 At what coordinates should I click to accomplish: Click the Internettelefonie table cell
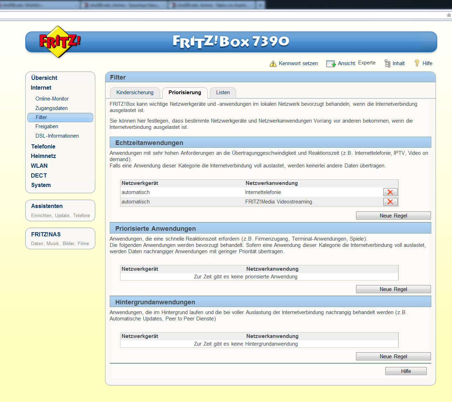pyautogui.click(x=263, y=192)
